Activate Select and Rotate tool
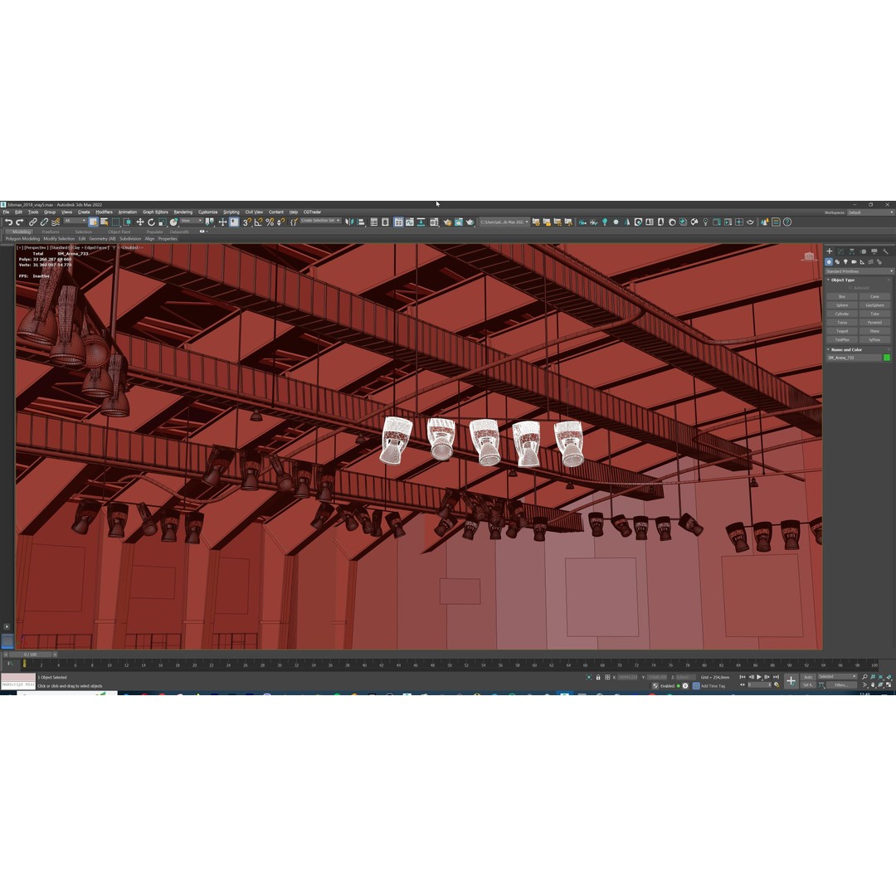This screenshot has height=896, width=896. [x=152, y=222]
